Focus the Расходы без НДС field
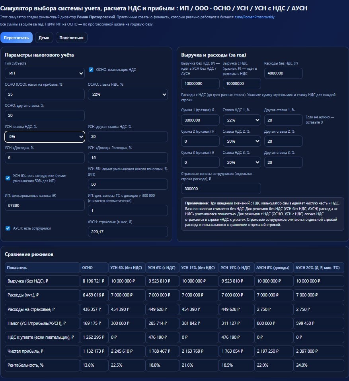 (283, 73)
